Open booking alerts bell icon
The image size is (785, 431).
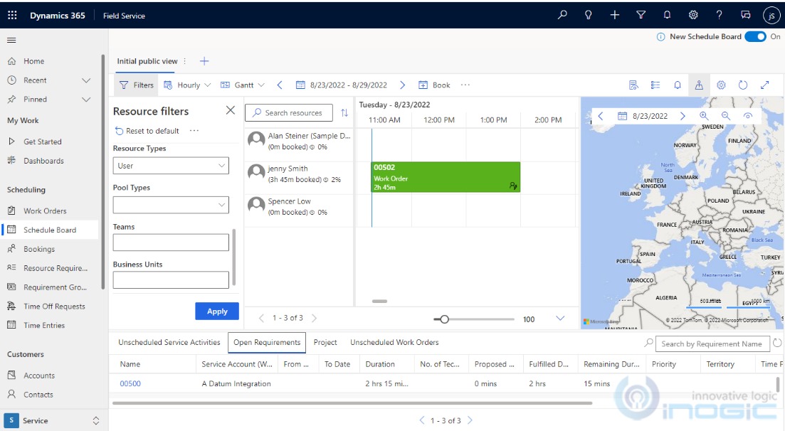pyautogui.click(x=677, y=85)
